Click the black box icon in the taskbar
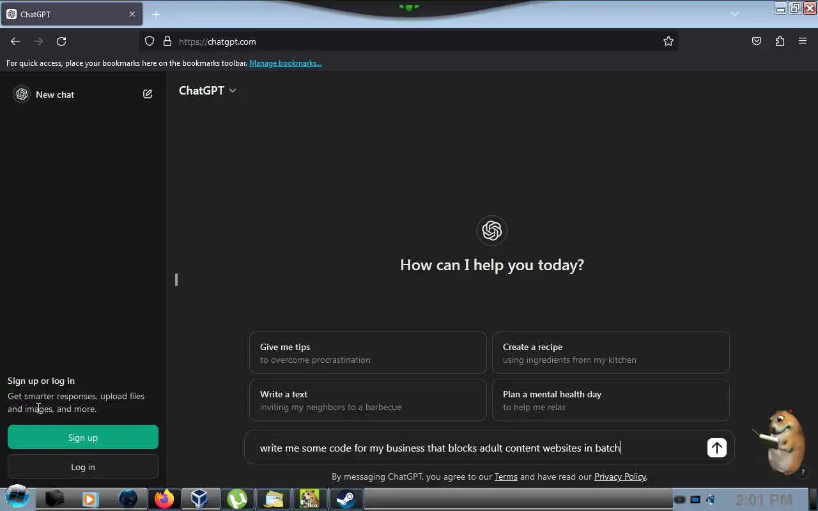 pos(55,499)
